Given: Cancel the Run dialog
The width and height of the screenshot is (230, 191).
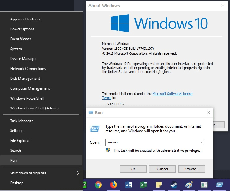Looking at the screenshot, I should pos(162,169).
